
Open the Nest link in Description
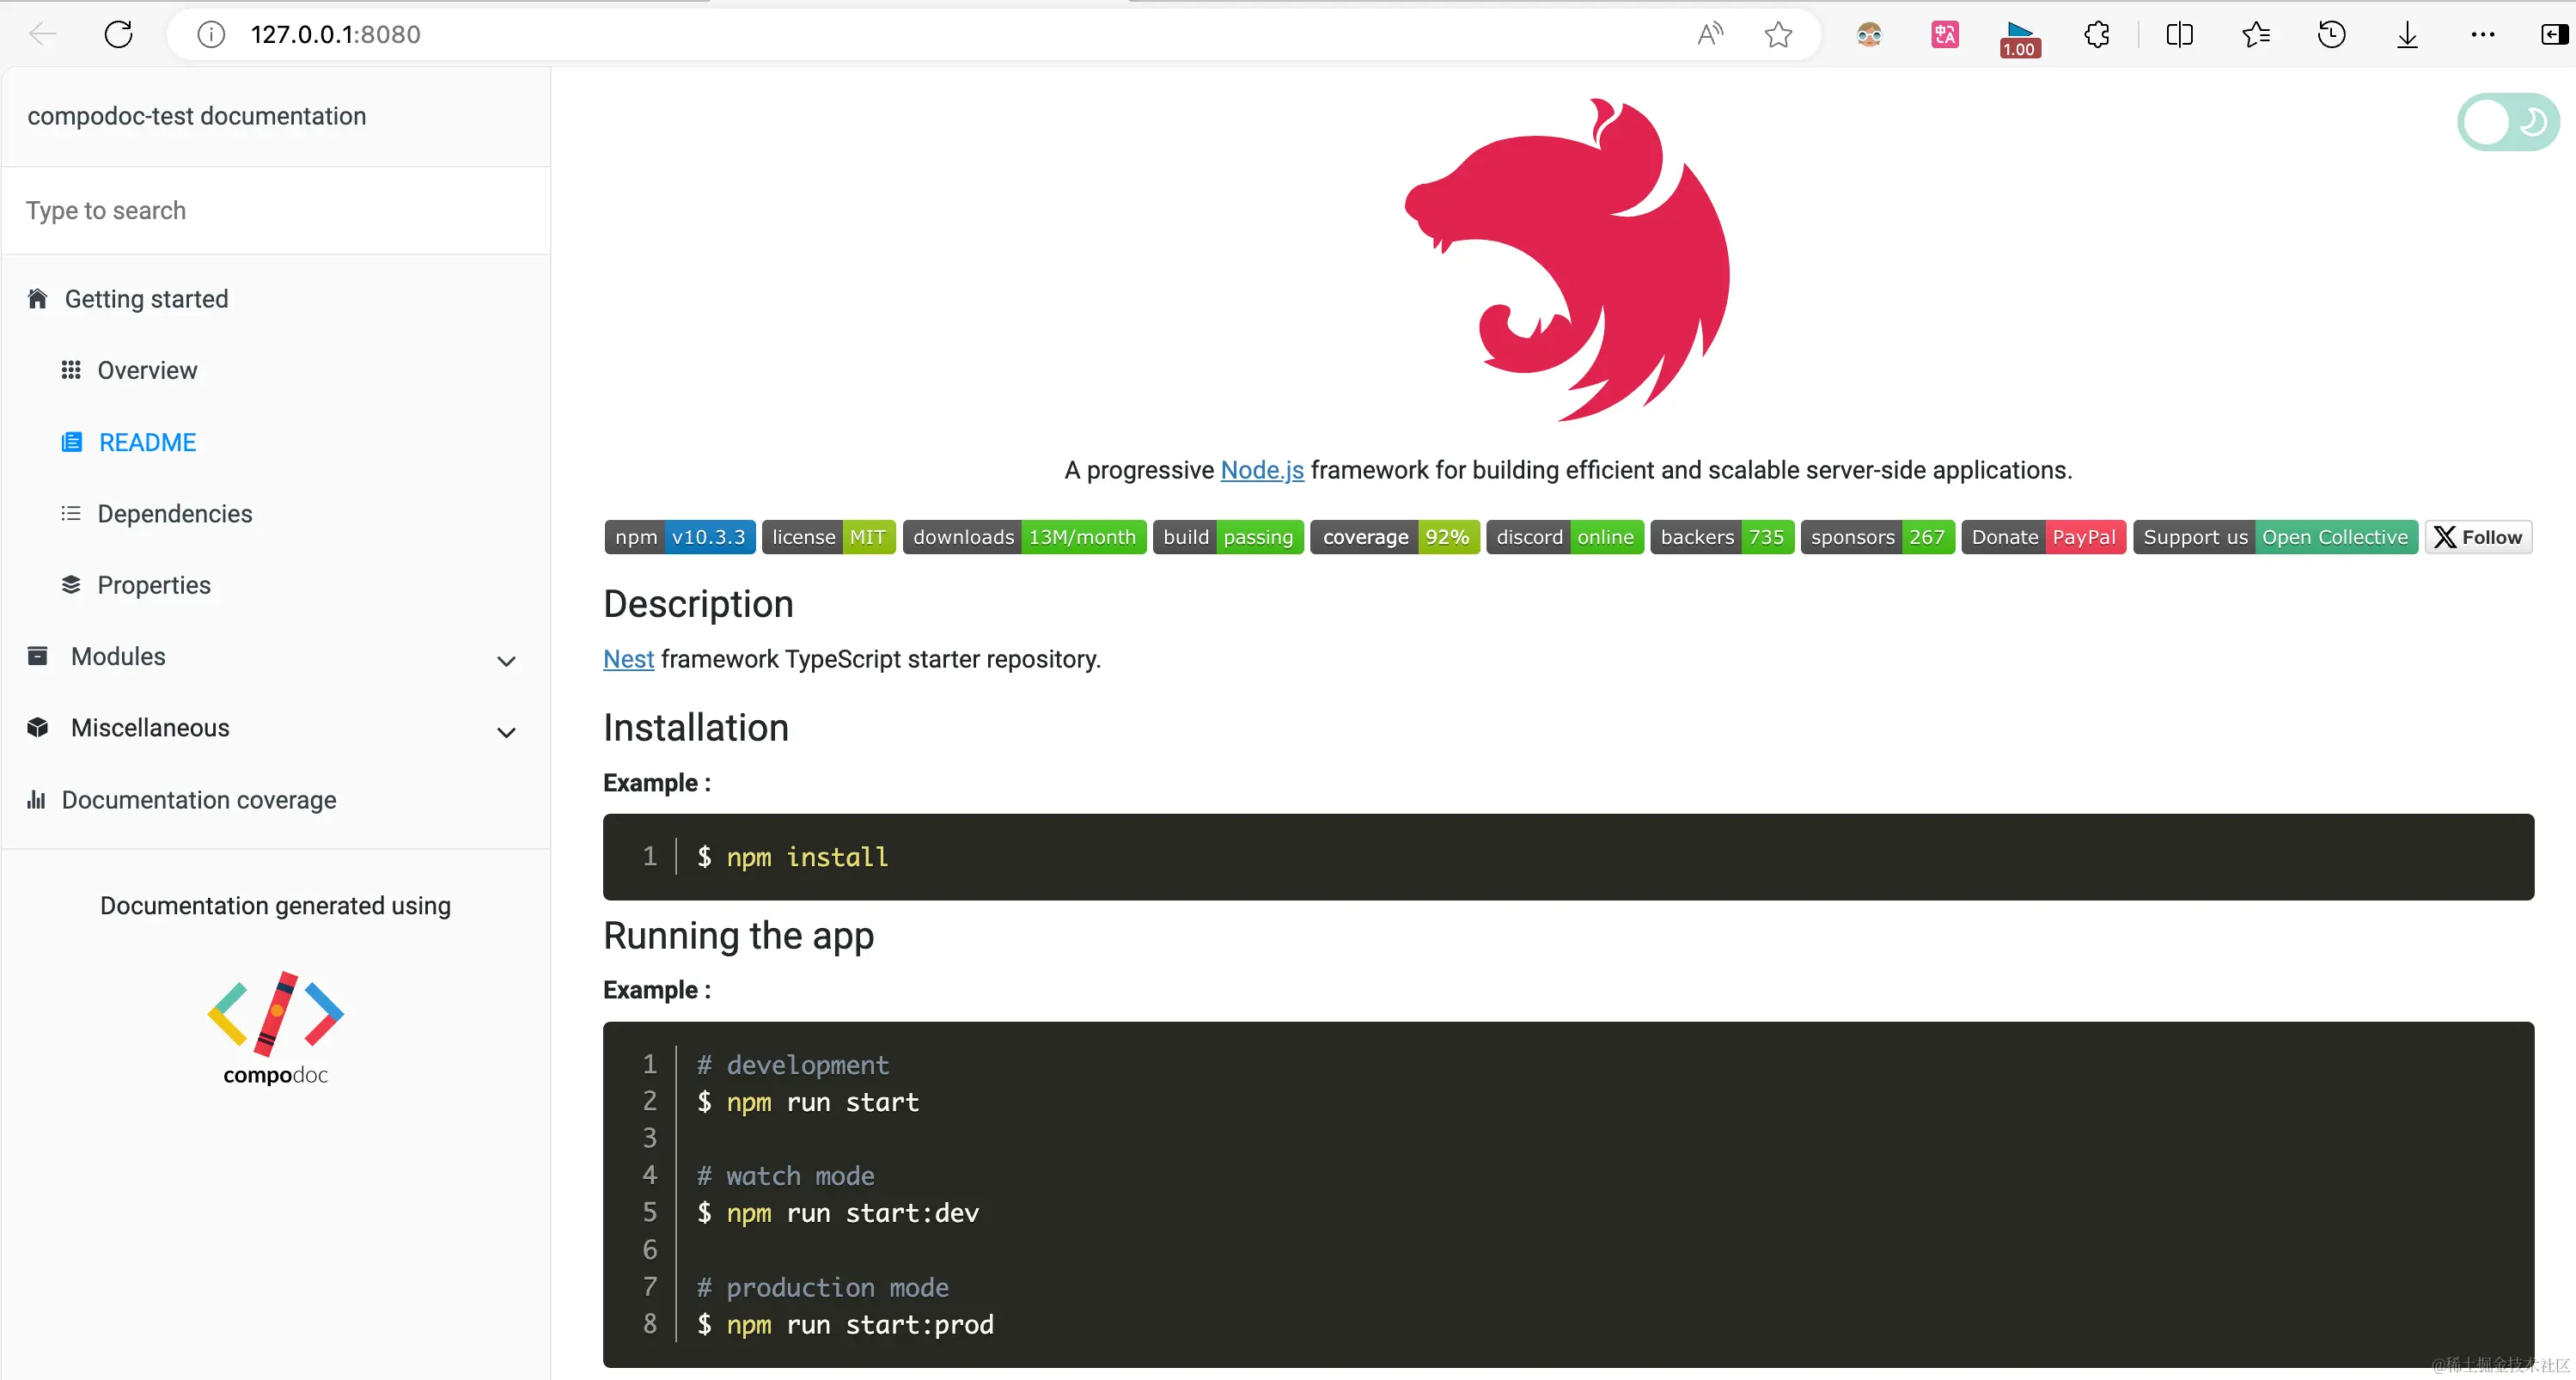[628, 659]
